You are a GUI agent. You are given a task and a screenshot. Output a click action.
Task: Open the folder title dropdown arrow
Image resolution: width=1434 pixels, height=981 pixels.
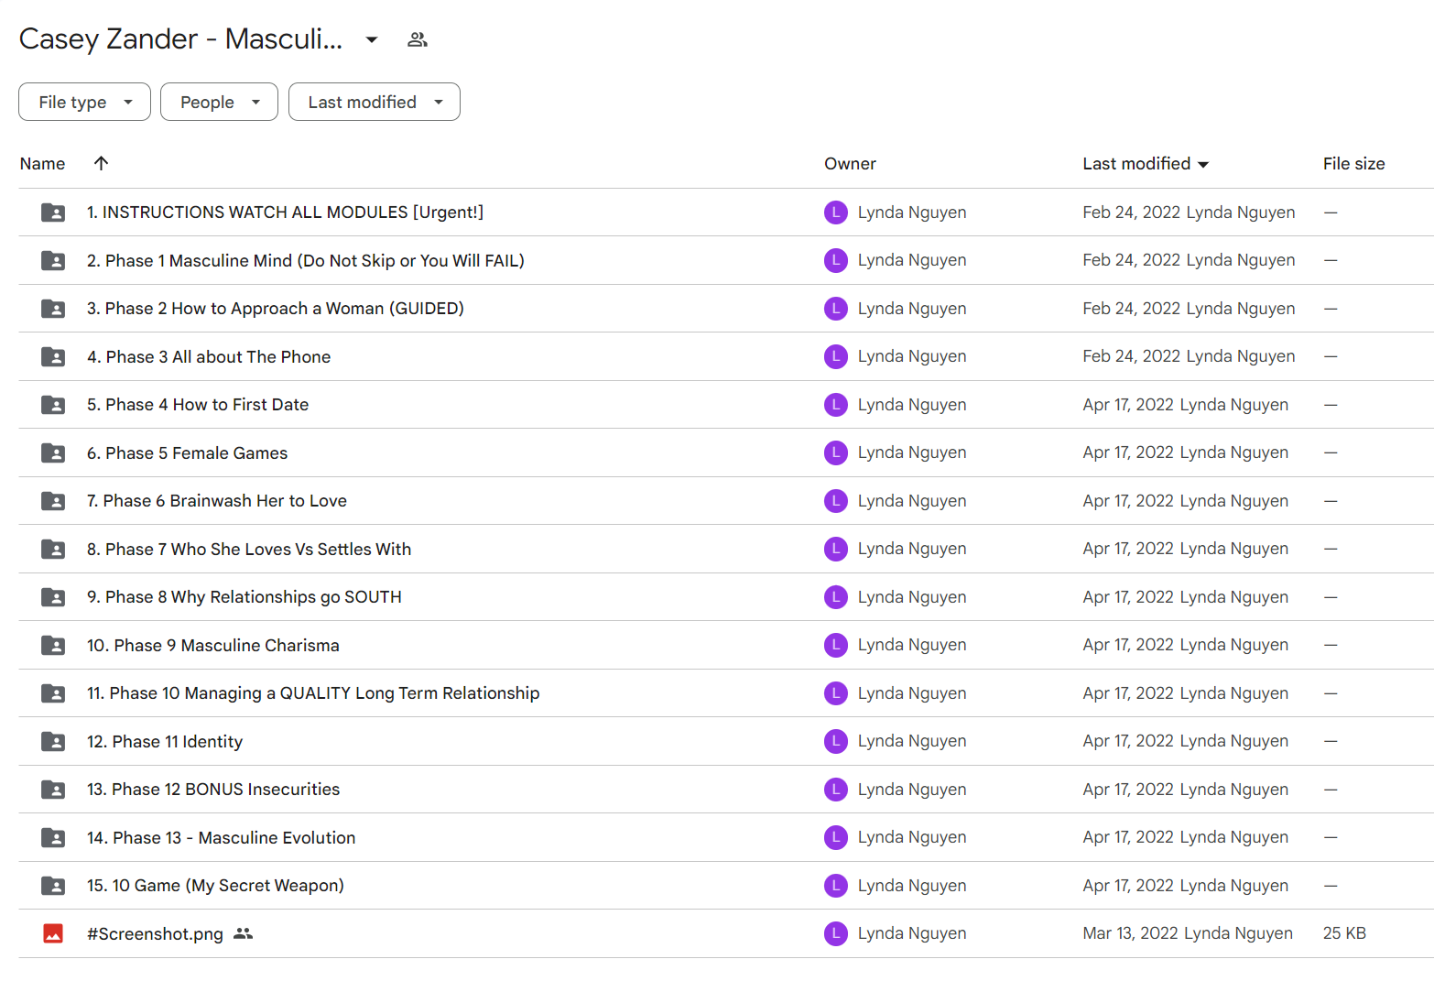(x=371, y=39)
